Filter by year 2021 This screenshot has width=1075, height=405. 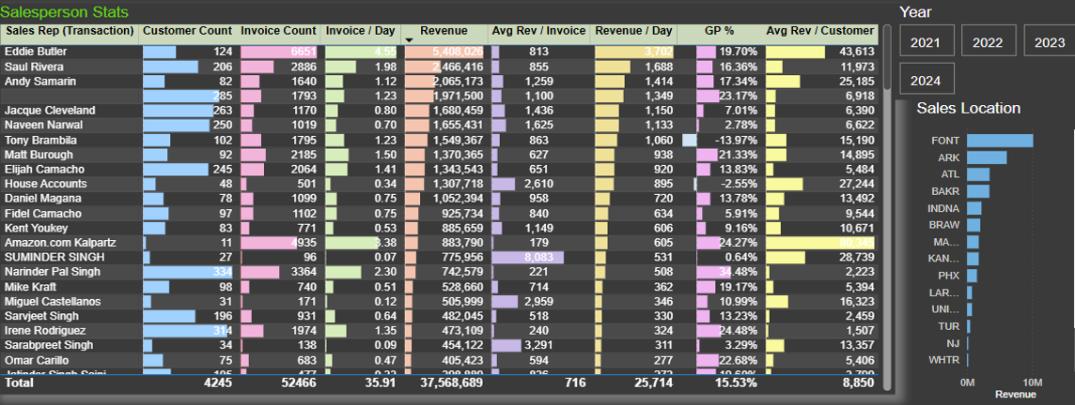coord(927,40)
